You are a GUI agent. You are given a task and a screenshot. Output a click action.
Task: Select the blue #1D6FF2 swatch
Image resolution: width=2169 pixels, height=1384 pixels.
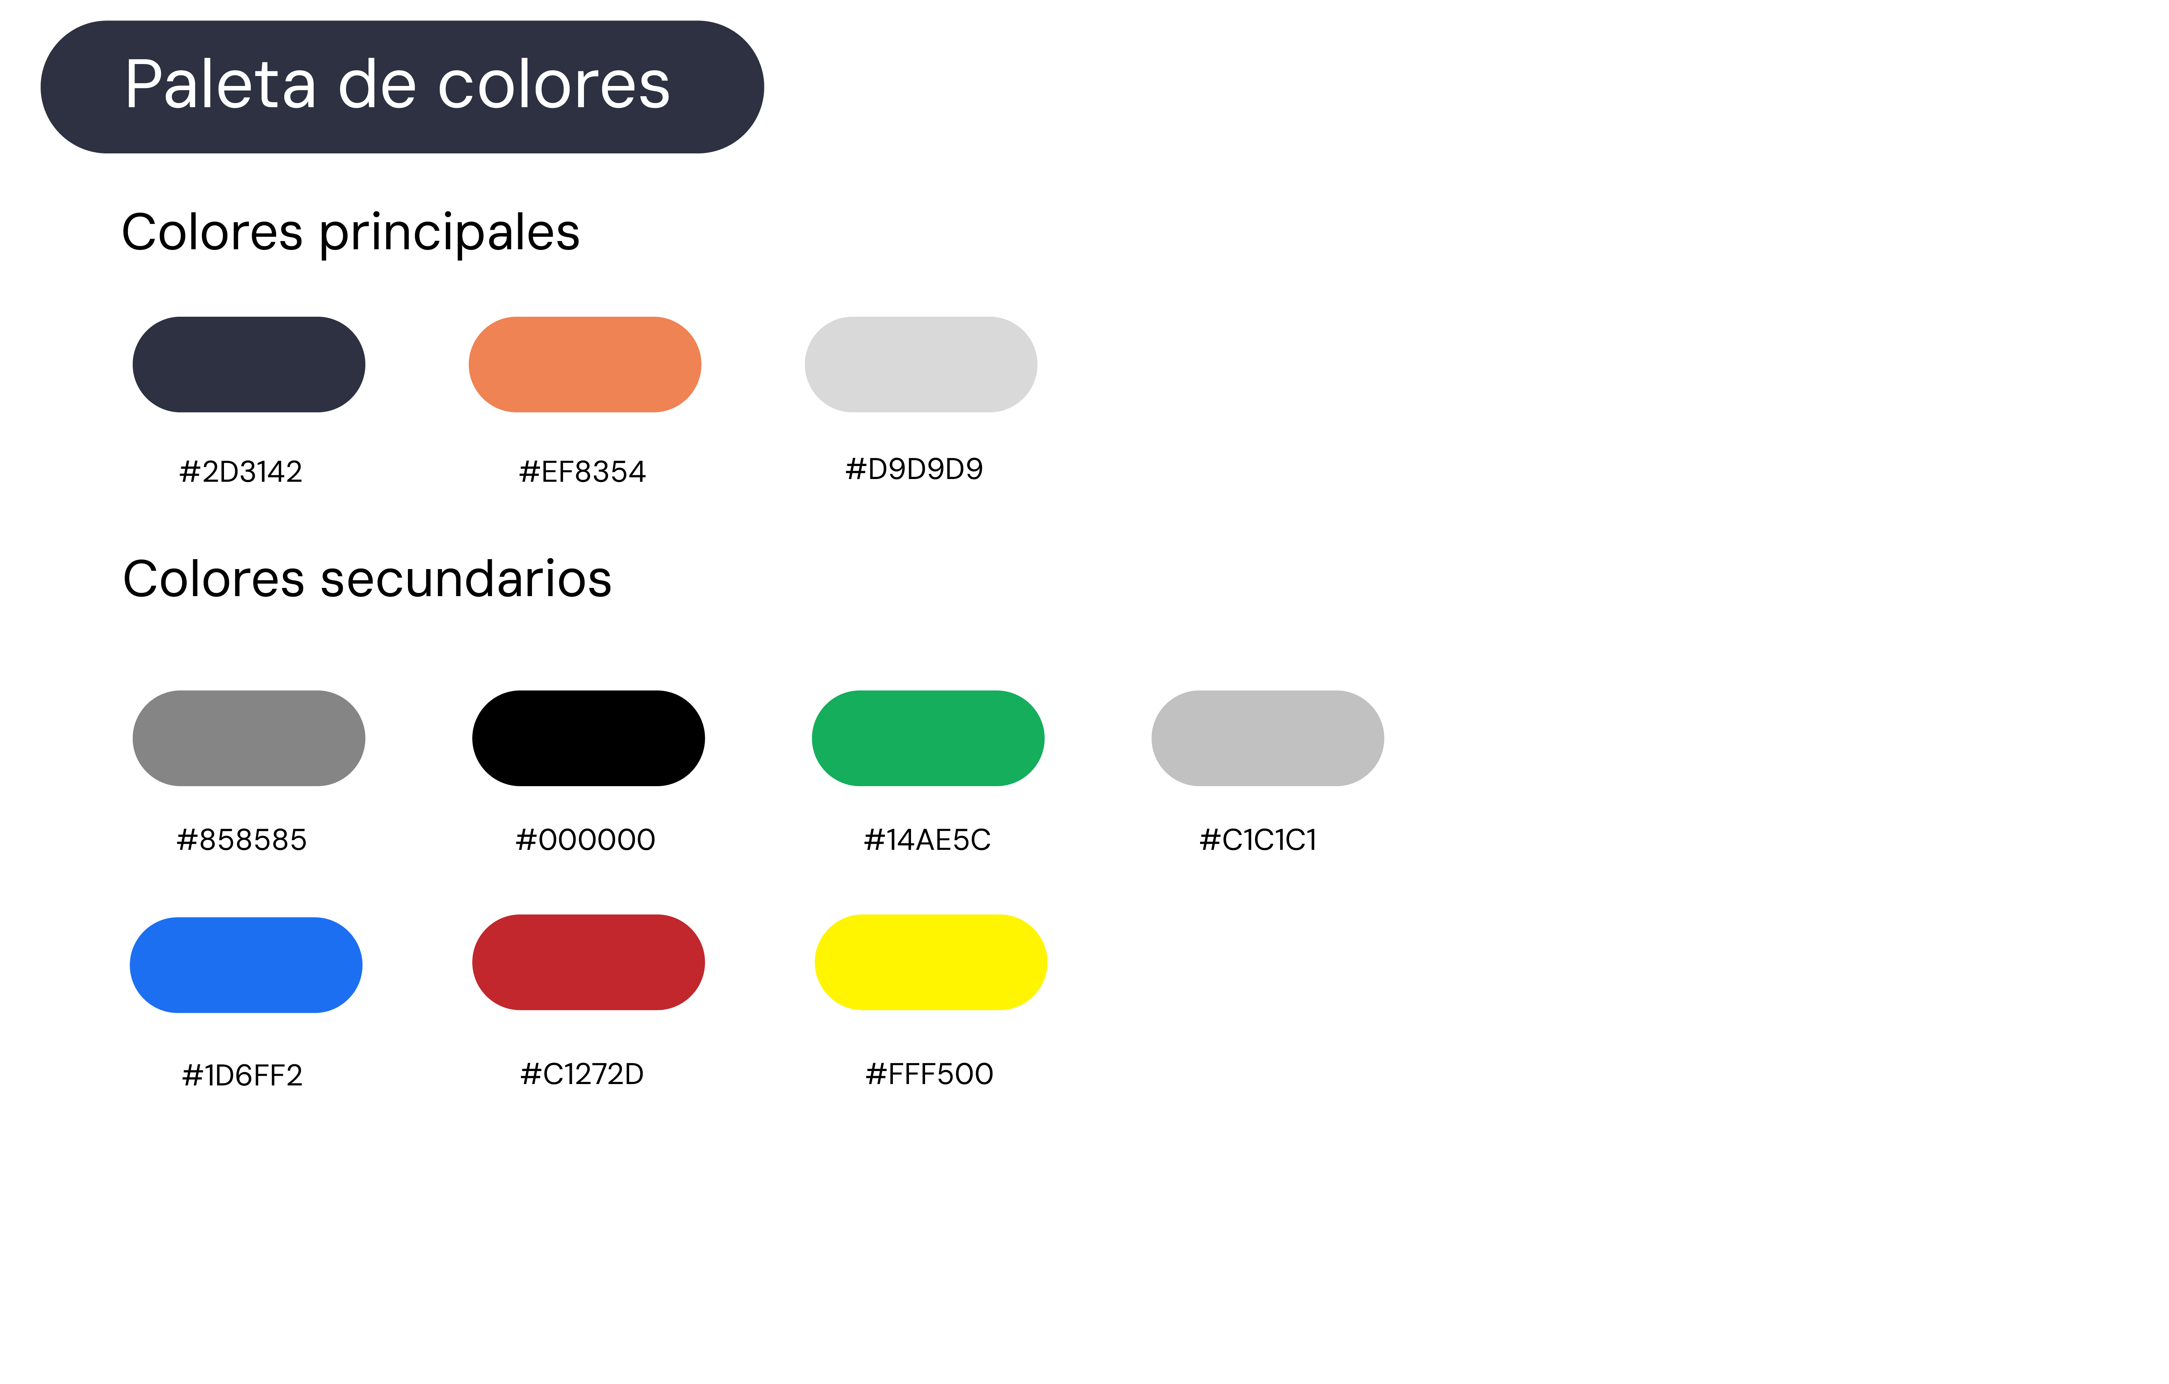coord(246,965)
